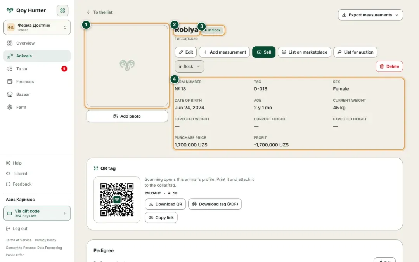Go to Finances

point(37,82)
